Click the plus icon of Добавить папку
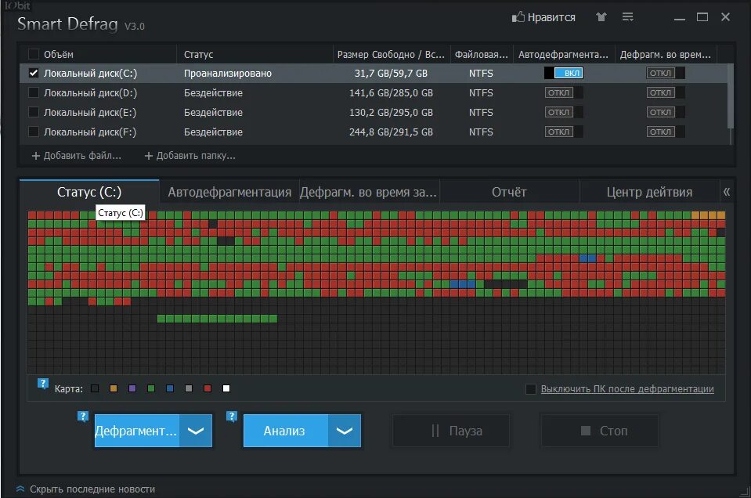 (149, 156)
